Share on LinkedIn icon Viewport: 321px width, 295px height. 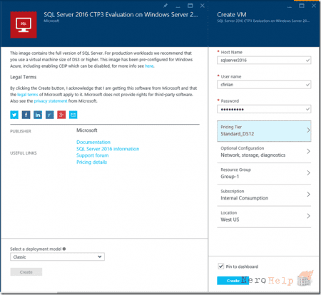(38, 115)
